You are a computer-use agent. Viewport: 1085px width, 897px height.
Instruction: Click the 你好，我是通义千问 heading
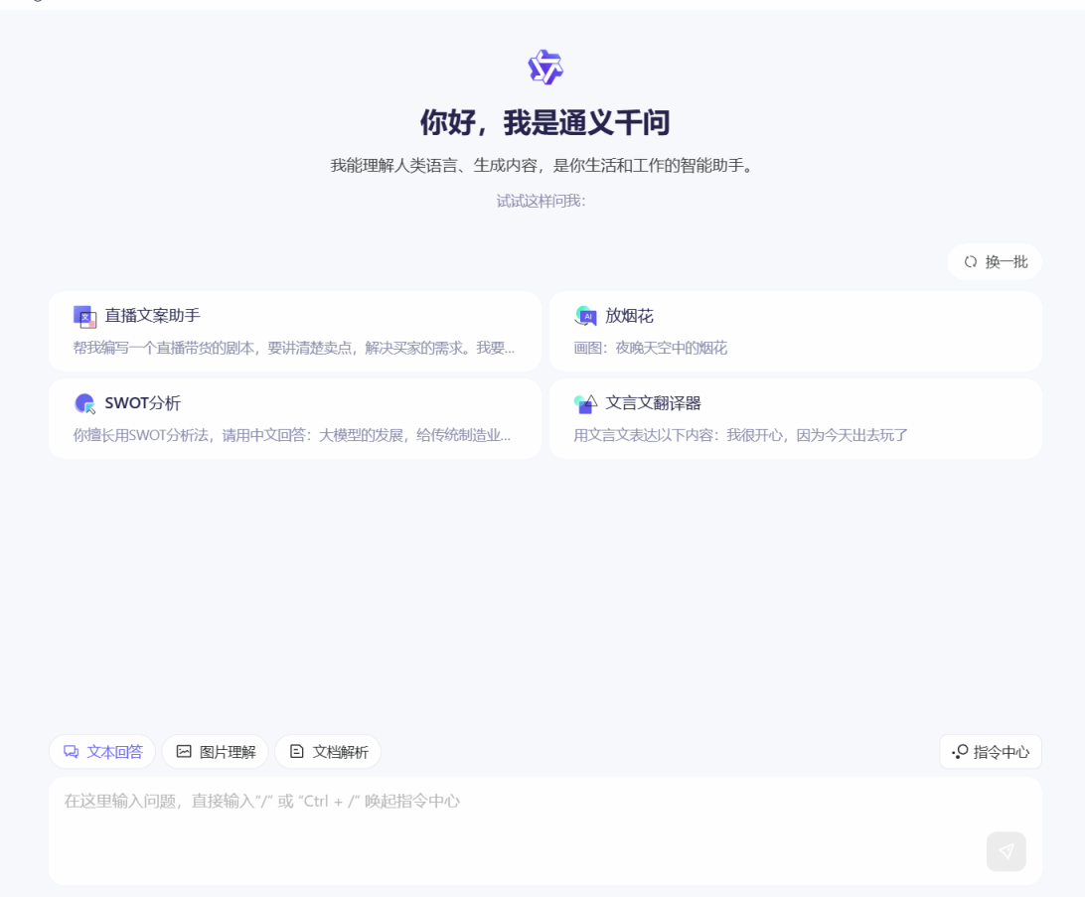545,122
